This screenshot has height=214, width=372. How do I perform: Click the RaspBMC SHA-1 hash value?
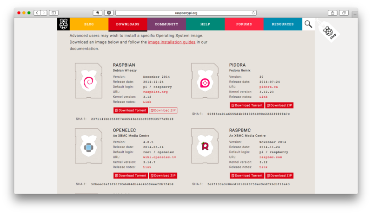pyautogui.click(x=248, y=184)
